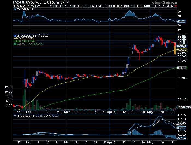Viewport: 191px width, 145px height.
Task: Click the Chg -0.0825 (-17.32%) value
Action: tap(159, 6)
